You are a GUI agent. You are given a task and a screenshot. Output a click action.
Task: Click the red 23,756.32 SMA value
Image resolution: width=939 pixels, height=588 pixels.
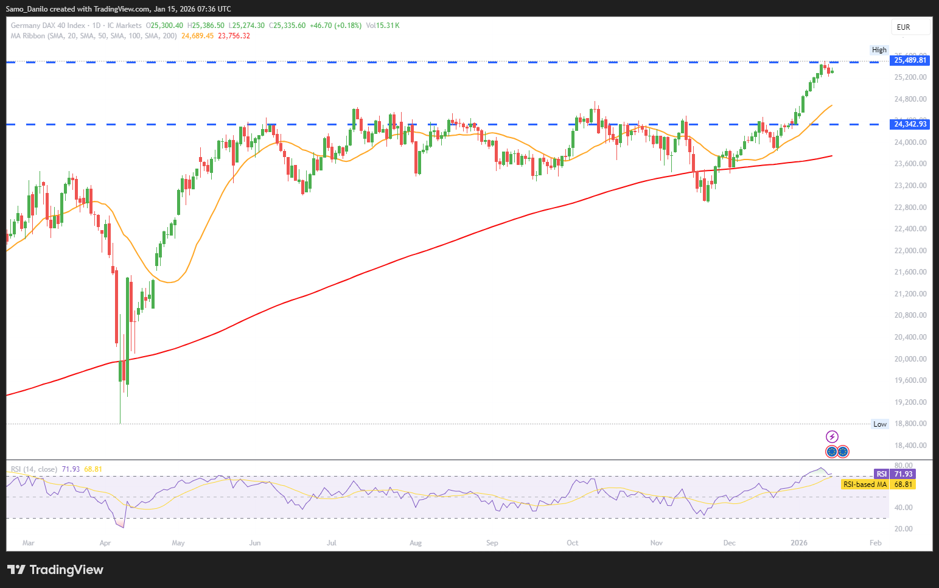coord(234,36)
